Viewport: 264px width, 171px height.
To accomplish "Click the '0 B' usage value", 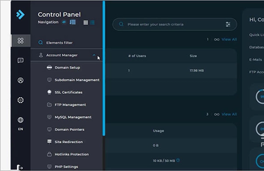I will click(156, 146).
